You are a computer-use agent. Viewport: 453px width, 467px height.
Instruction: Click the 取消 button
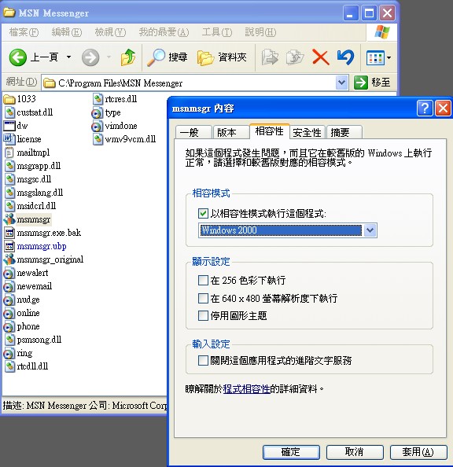click(x=355, y=452)
